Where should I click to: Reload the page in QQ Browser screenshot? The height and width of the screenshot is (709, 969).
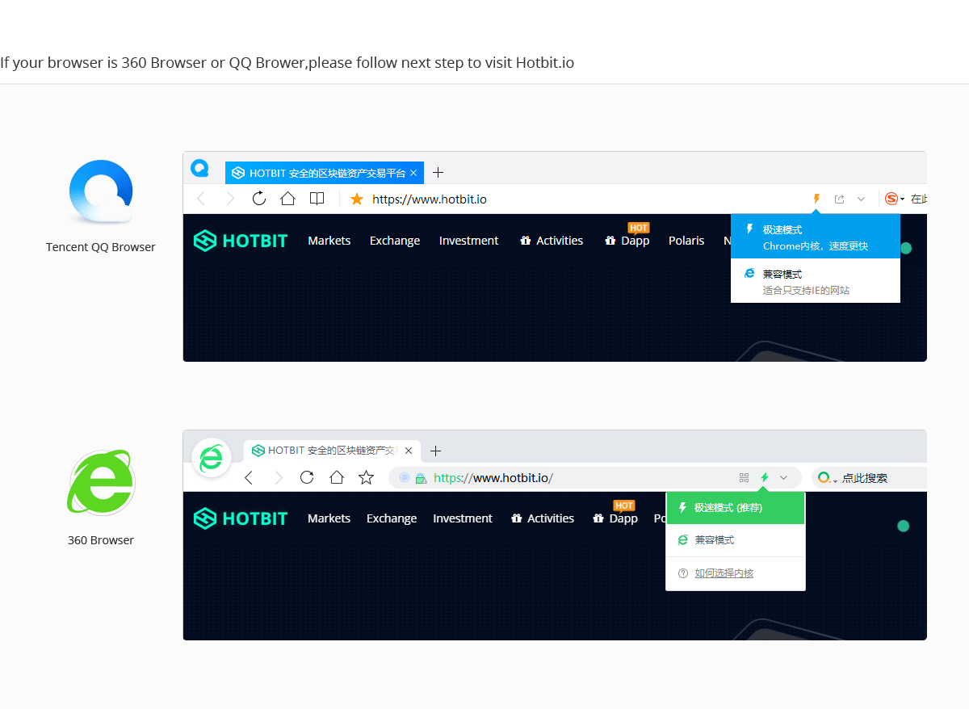pos(259,199)
